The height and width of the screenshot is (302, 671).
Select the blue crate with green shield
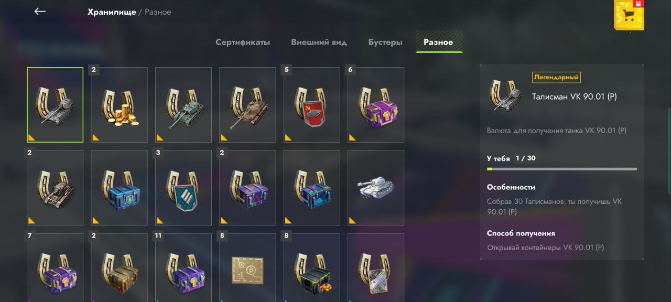[x=120, y=188]
